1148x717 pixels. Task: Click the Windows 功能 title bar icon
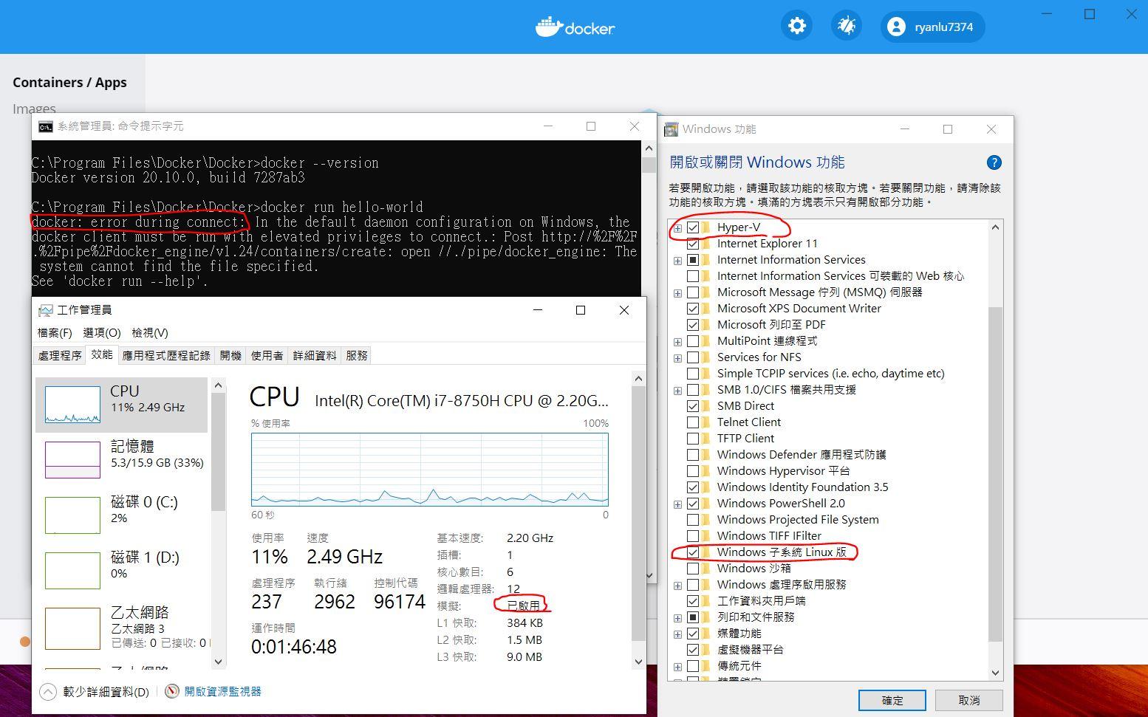pos(671,129)
